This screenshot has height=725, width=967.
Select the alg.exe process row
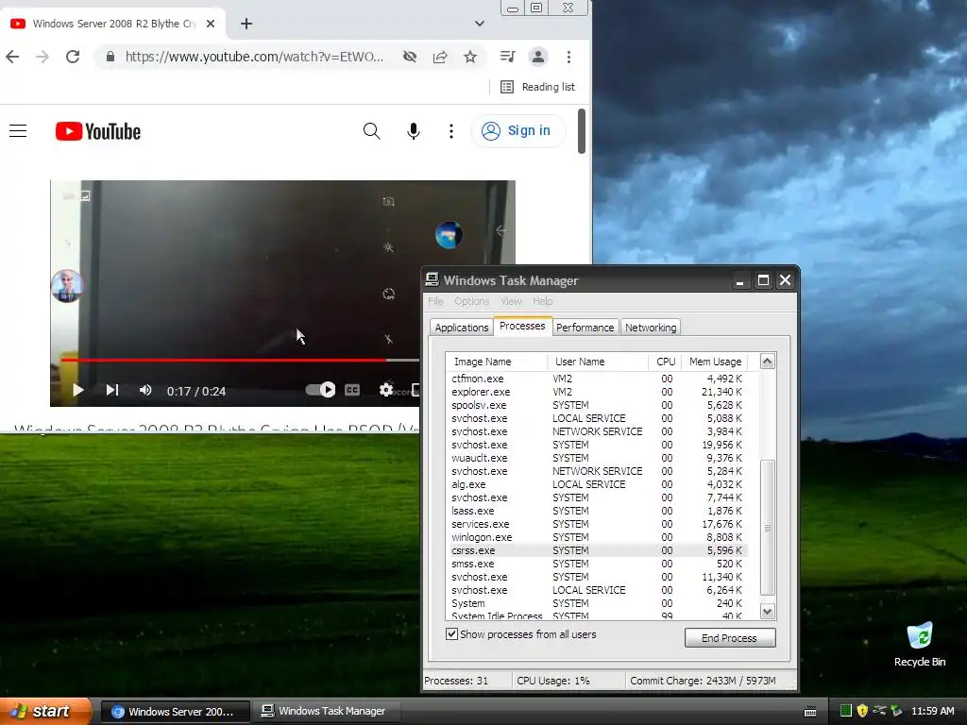(597, 484)
